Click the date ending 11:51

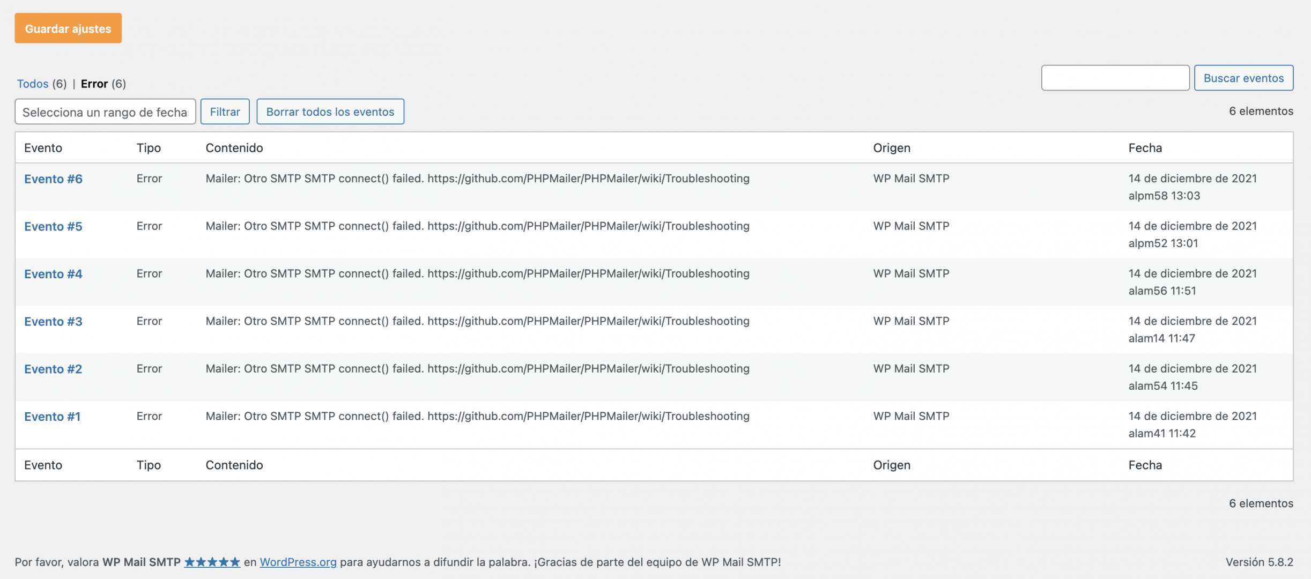(x=1193, y=282)
